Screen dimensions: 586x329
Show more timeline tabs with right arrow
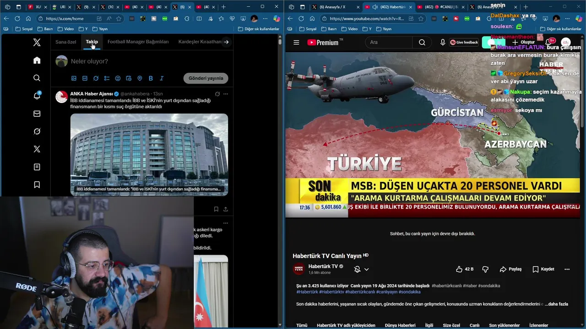coord(226,42)
